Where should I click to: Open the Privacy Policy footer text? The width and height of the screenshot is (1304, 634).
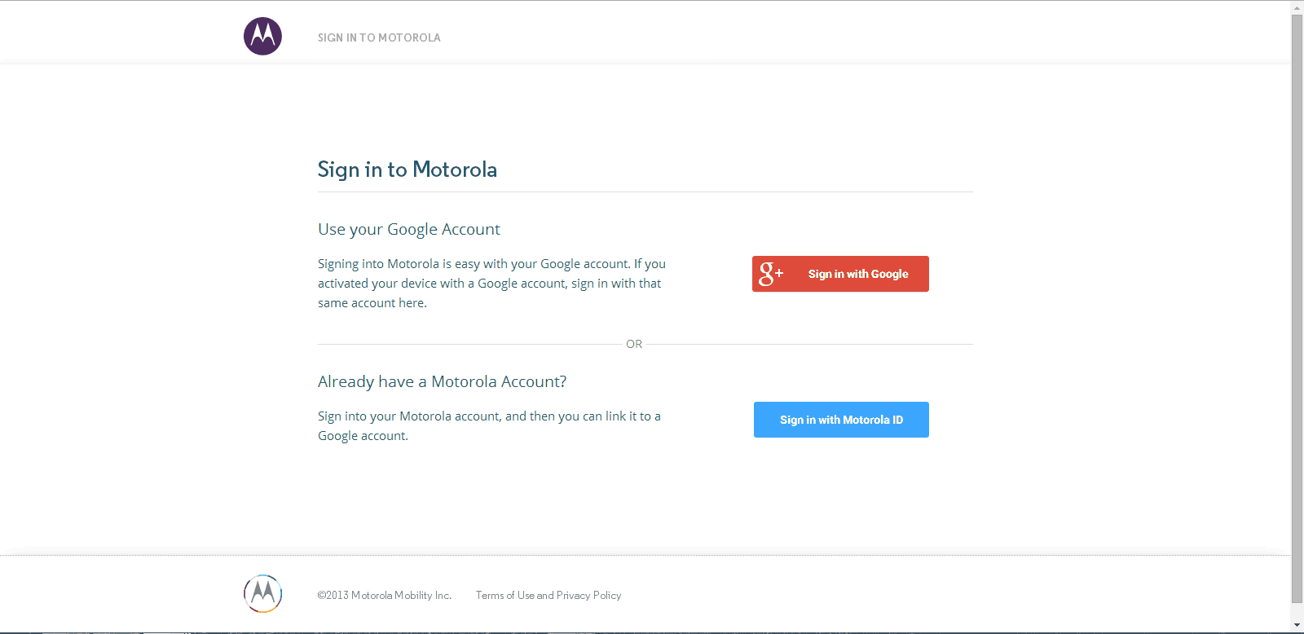[x=589, y=596]
